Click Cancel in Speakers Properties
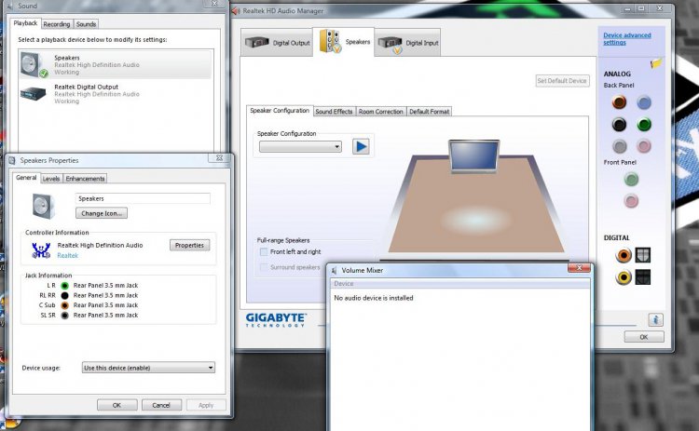Viewport: 699px width, 431px height. 161,405
